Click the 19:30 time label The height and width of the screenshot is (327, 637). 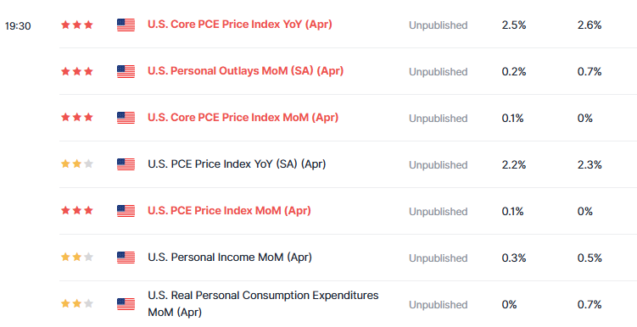[x=18, y=26]
